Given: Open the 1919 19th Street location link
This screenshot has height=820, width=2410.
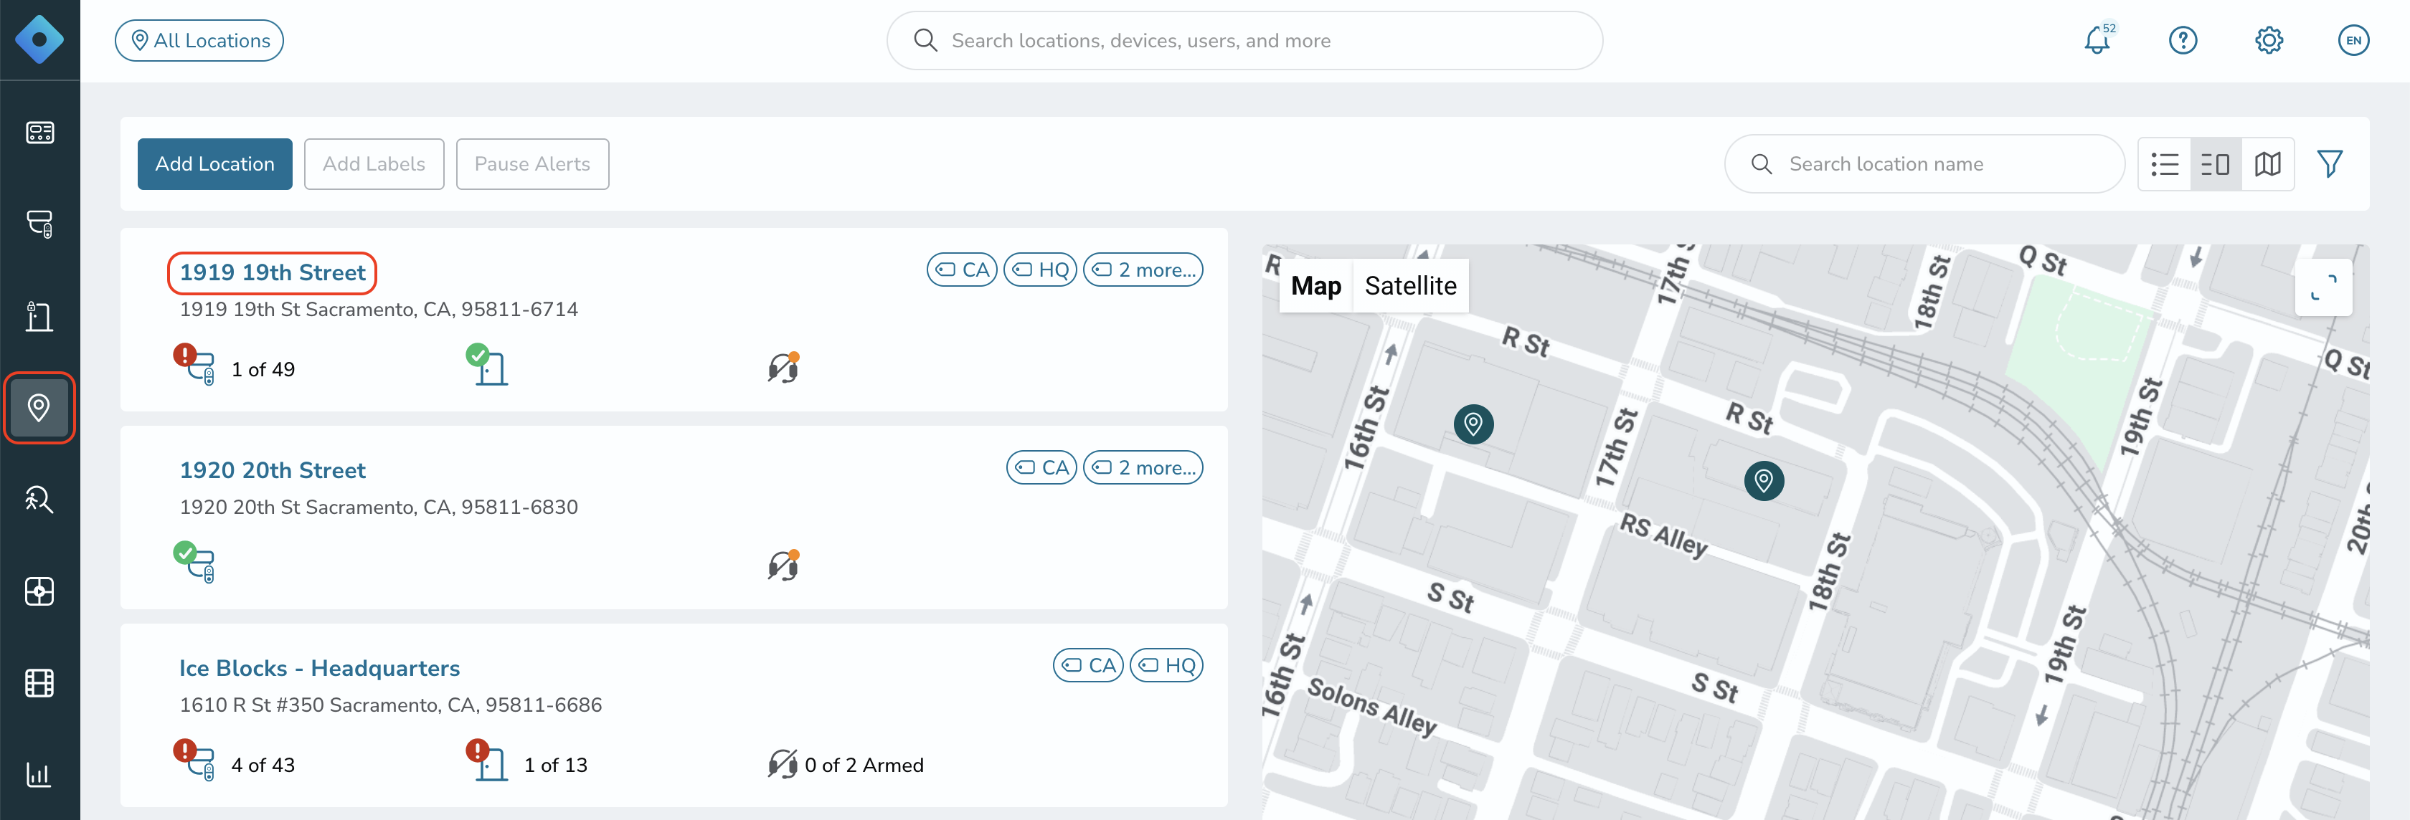Looking at the screenshot, I should (x=273, y=272).
